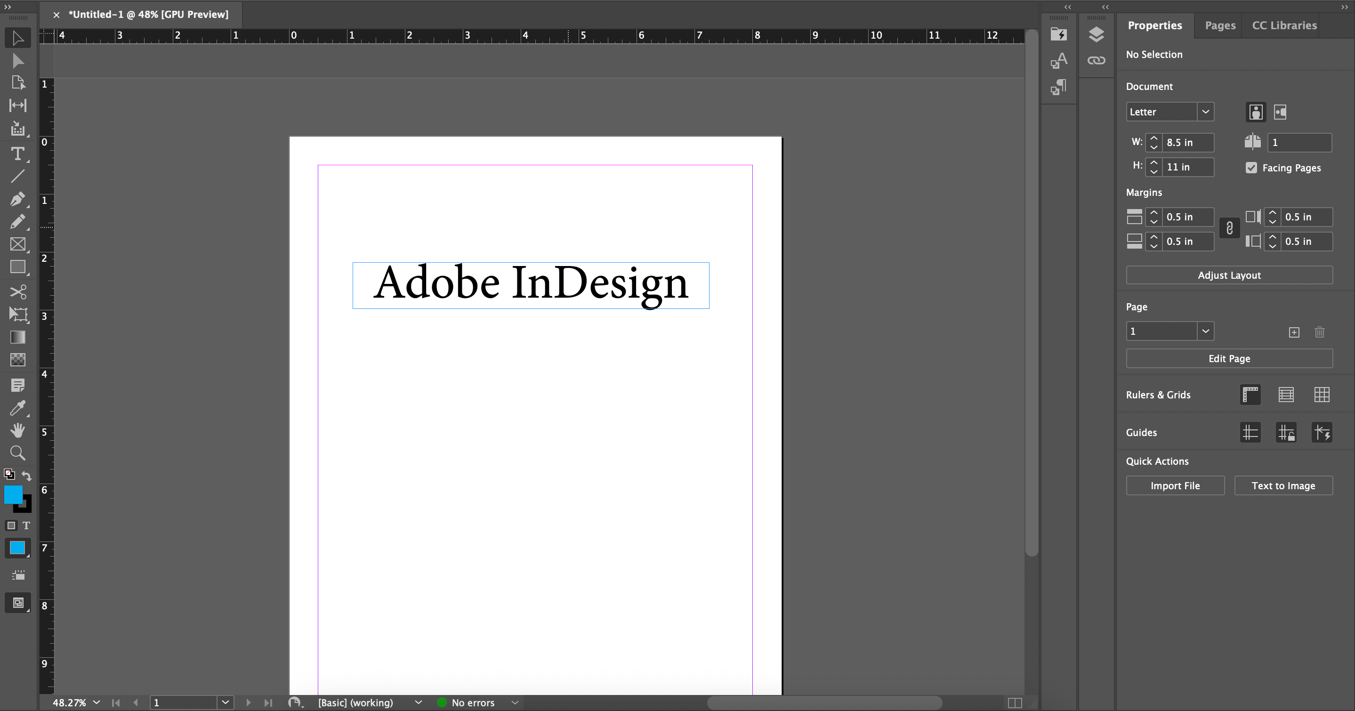Select the Scissors tool
The image size is (1355, 711).
(17, 292)
